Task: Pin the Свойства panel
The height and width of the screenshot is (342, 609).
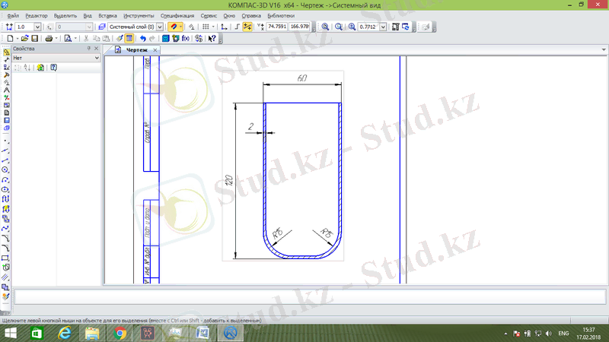Action: pyautogui.click(x=88, y=49)
